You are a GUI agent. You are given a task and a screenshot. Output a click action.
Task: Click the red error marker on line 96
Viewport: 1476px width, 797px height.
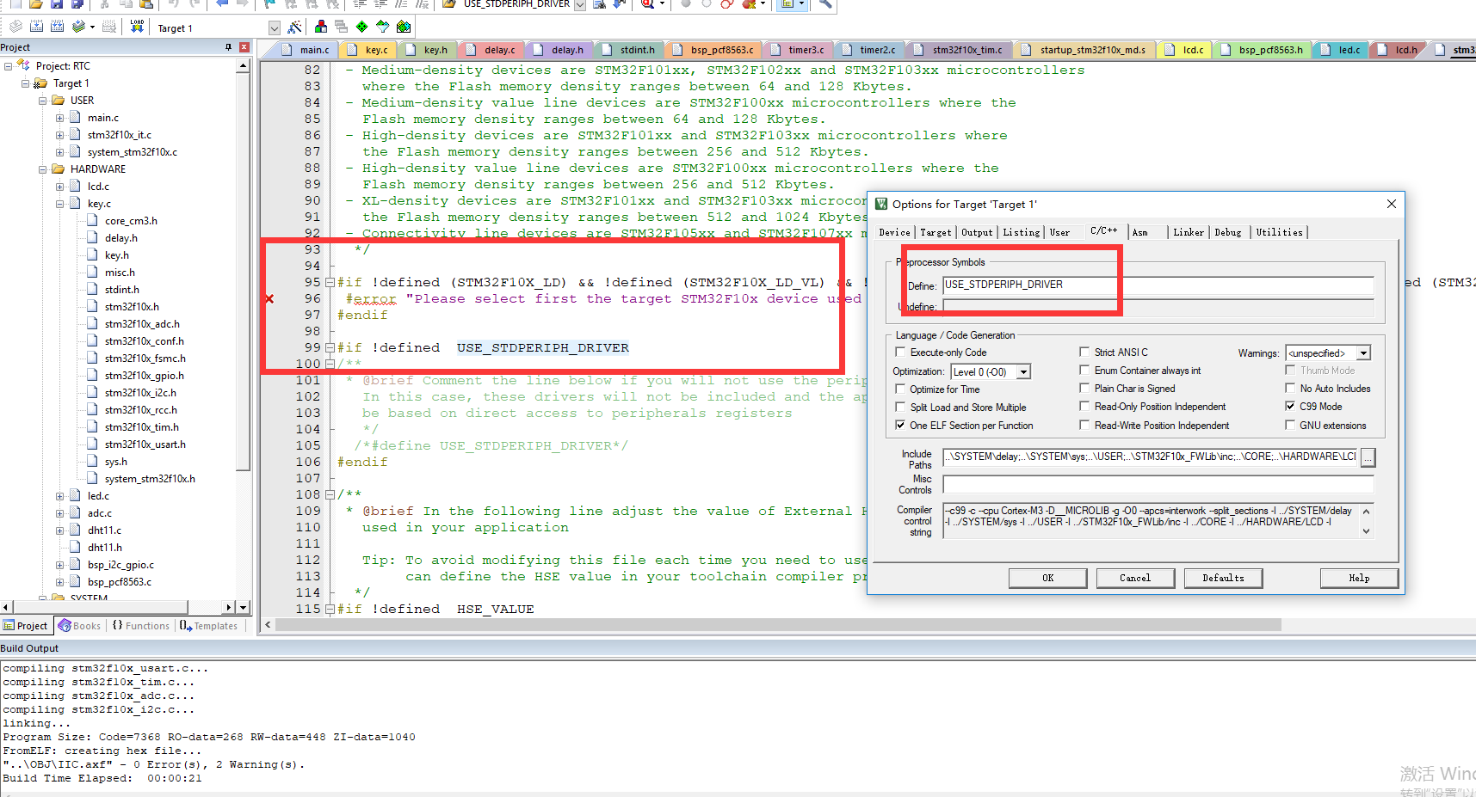tap(269, 298)
